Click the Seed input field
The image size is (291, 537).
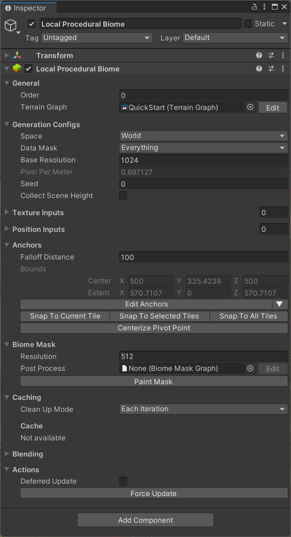click(203, 184)
